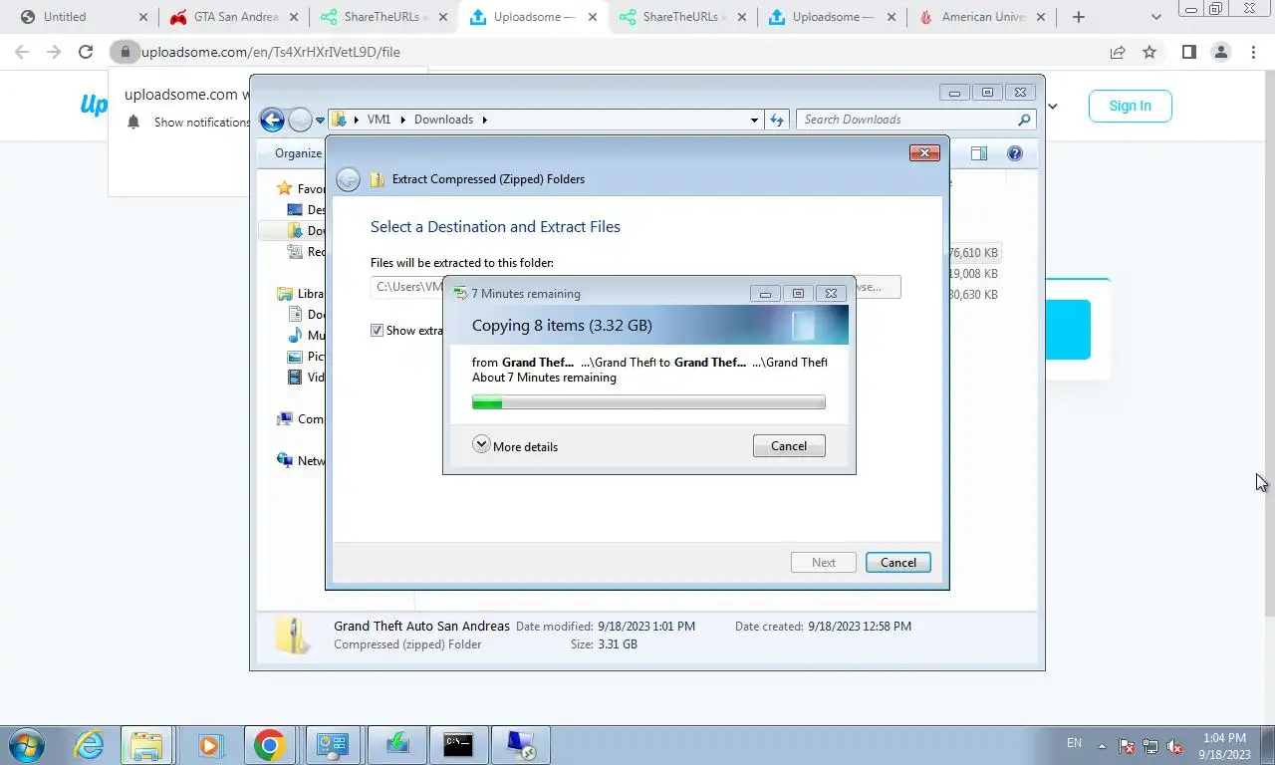Open the Organize menu in Explorer
The width and height of the screenshot is (1275, 765).
(x=298, y=153)
